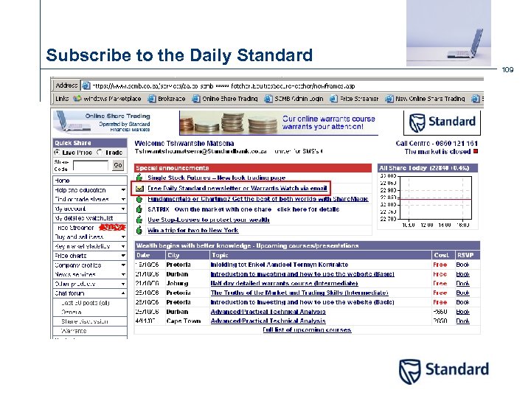Click Standard Bank logo in page header
Image resolution: width=531 pixels, height=398 pixels.
[x=442, y=122]
